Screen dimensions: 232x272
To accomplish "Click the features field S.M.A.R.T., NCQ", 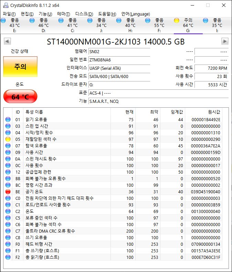I will 158,101.
